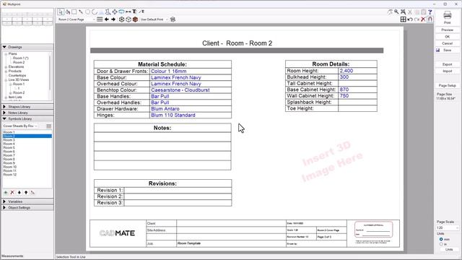The image size is (462, 260).
Task: Select Room 2 under Plans
Action: click(x=19, y=63)
